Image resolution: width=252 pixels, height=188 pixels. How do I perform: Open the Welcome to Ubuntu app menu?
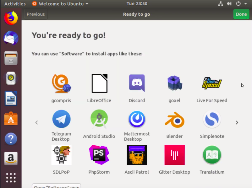click(60, 4)
